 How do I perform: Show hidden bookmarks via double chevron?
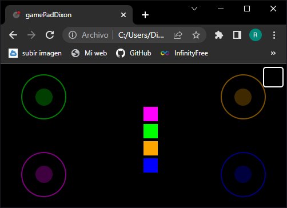point(273,53)
